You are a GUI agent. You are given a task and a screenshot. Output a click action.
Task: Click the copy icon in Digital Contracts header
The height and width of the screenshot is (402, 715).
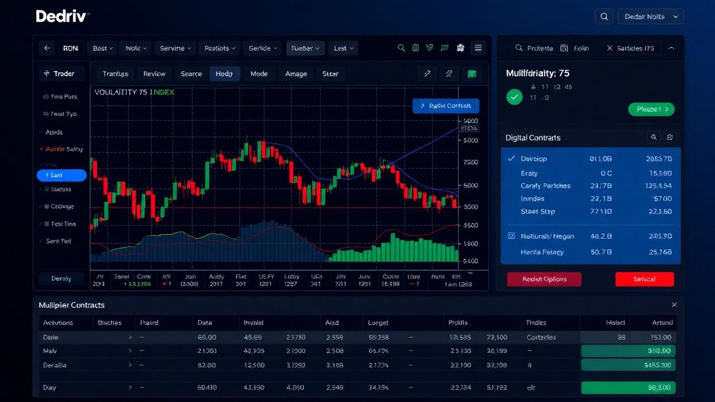pos(670,137)
